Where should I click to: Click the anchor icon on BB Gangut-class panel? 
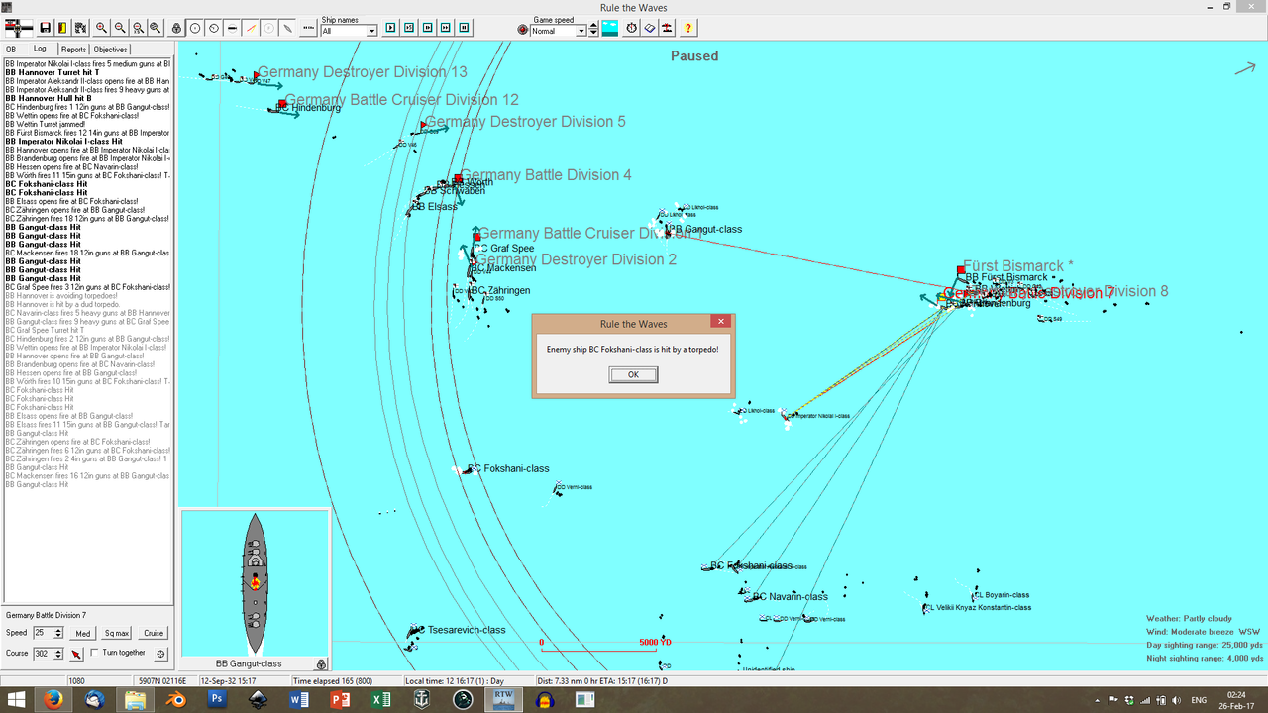319,662
